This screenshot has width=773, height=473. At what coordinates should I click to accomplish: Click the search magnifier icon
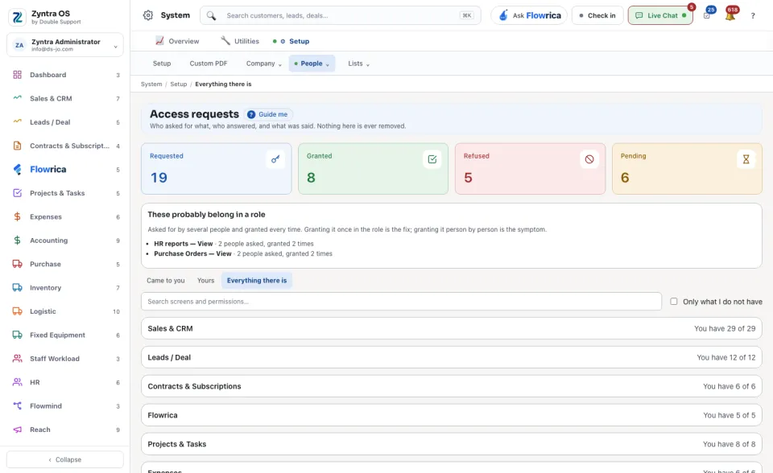(x=211, y=15)
